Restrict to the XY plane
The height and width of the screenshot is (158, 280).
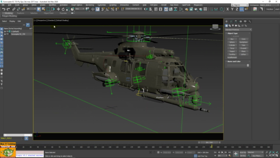pyautogui.click(x=241, y=9)
